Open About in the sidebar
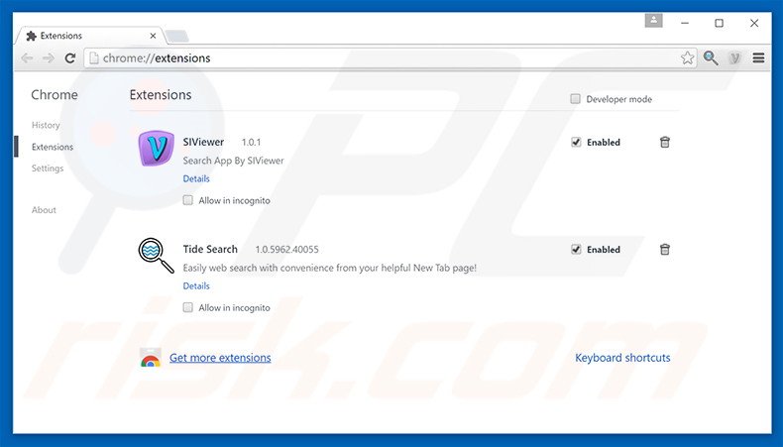Viewport: 783px width, 447px height. tap(44, 210)
